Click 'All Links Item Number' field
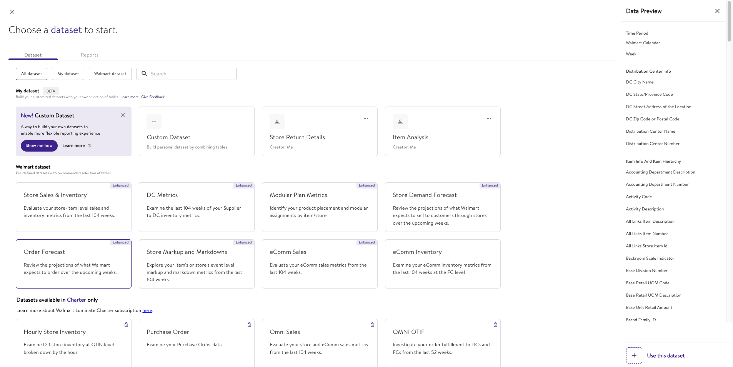 tap(647, 234)
